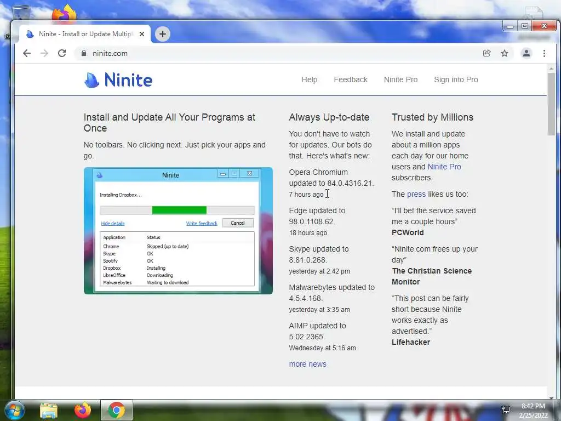Open the share page icon in address bar
561x421 pixels.
point(486,53)
